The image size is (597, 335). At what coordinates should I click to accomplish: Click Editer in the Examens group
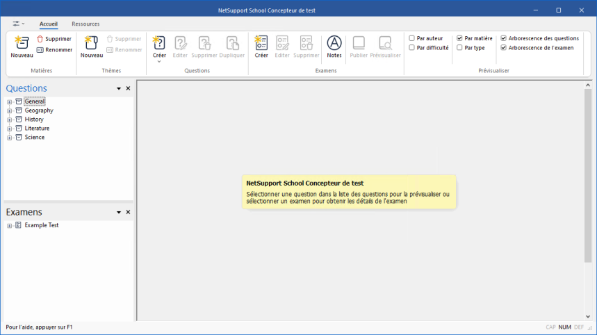282,47
